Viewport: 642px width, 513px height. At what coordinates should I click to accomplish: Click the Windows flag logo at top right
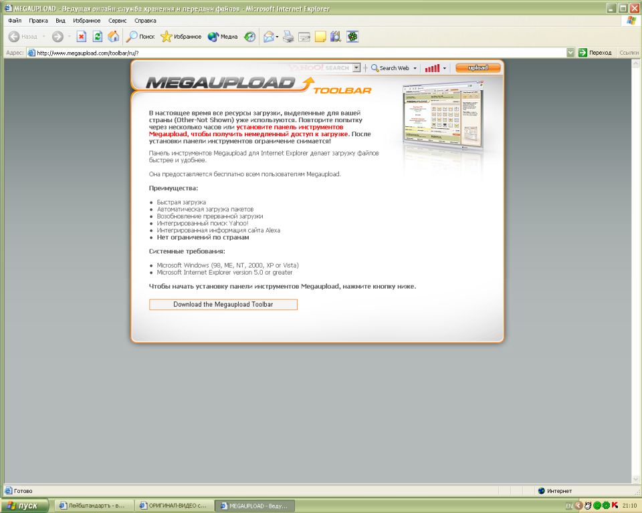tap(631, 21)
